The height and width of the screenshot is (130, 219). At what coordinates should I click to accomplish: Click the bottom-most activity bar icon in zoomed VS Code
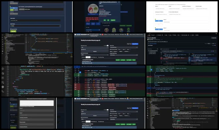click(x=3, y=92)
